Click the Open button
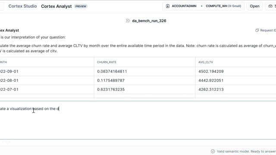The height and width of the screenshot is (155, 276). (254, 6)
